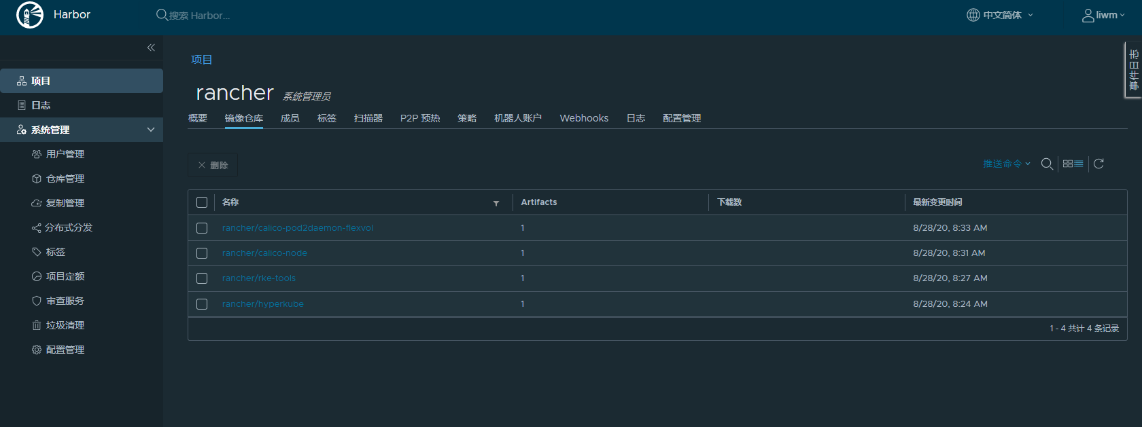Open the 推送命令 dropdown
The image size is (1142, 427).
click(1007, 164)
